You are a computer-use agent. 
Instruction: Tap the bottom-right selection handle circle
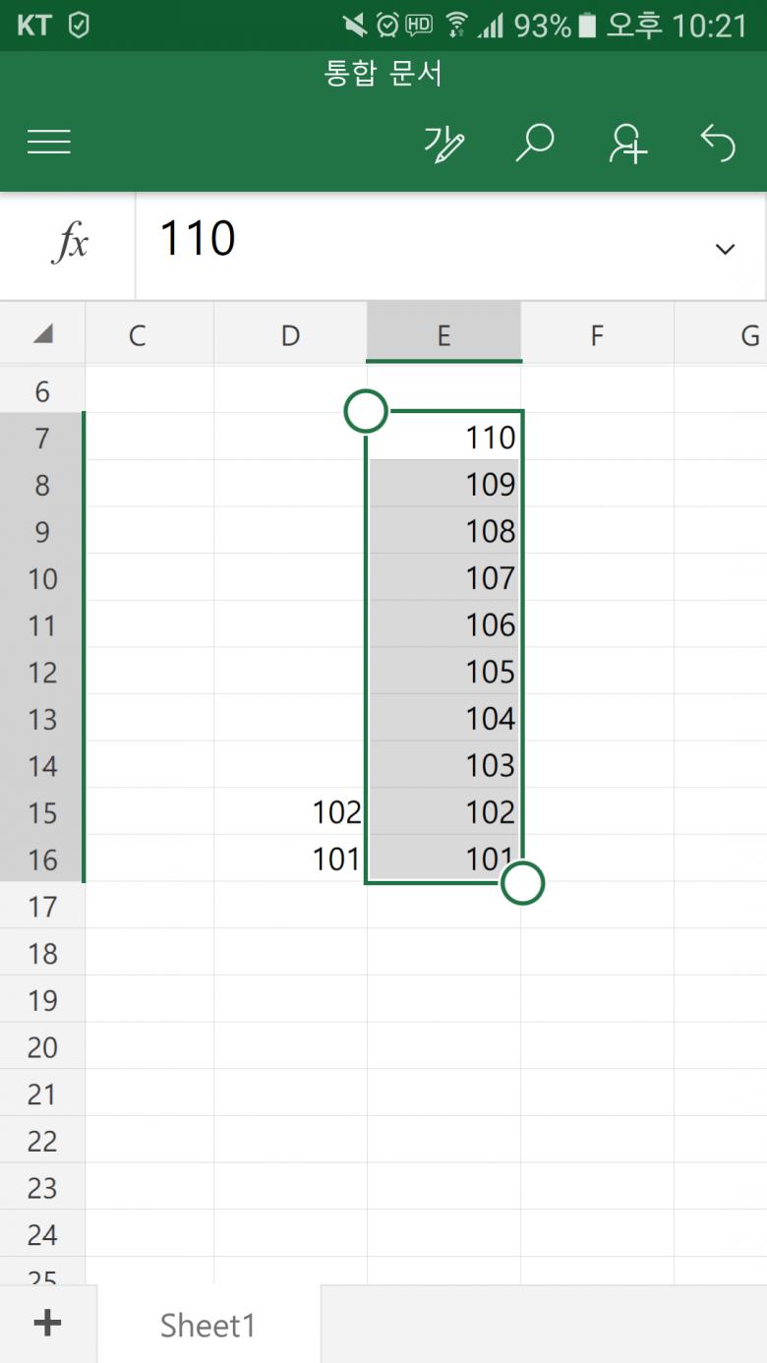coord(522,882)
